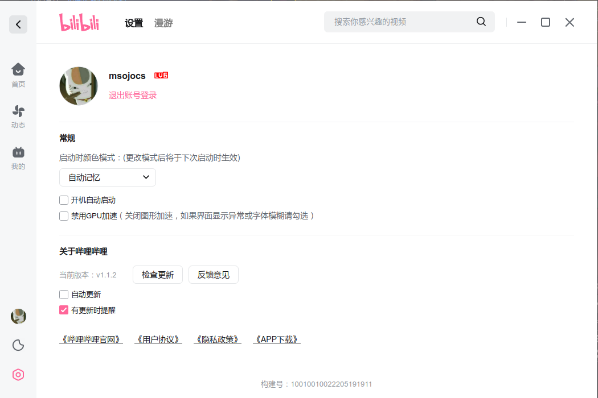Enable the 开机自动启动 checkbox
This screenshot has width=598, height=398.
tap(64, 200)
